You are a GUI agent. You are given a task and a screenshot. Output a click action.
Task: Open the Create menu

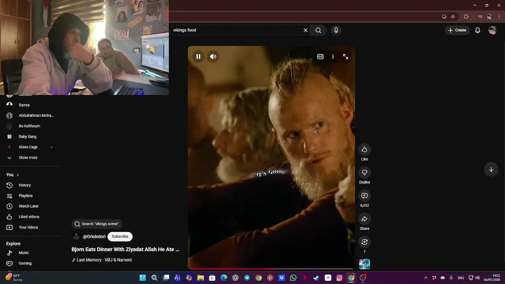pyautogui.click(x=457, y=30)
